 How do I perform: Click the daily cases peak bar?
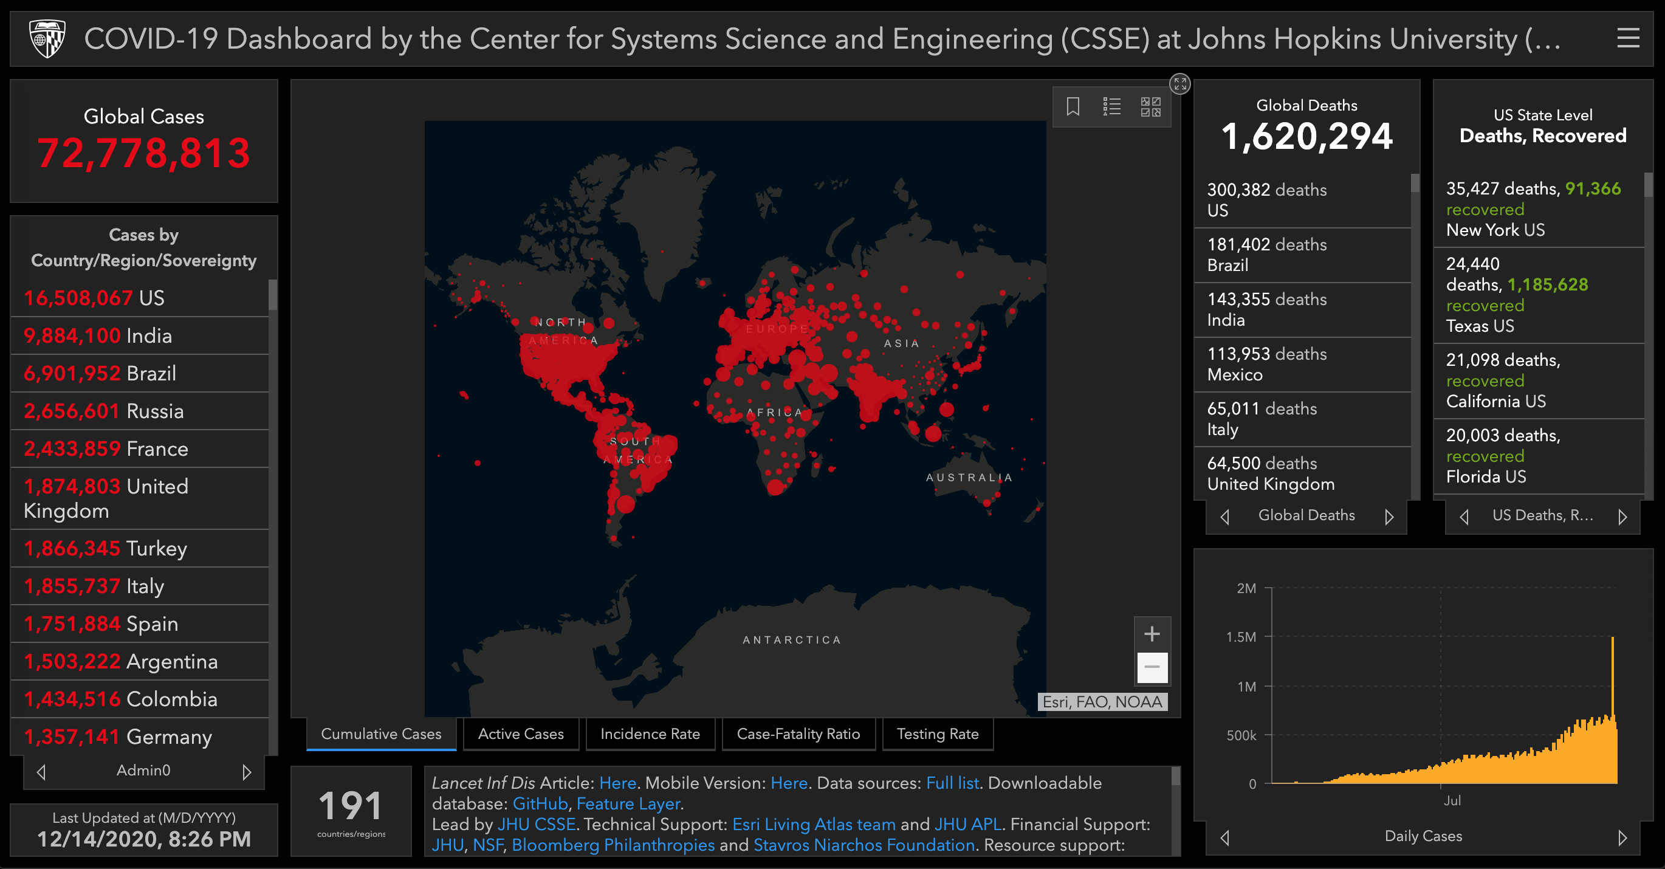coord(1612,710)
